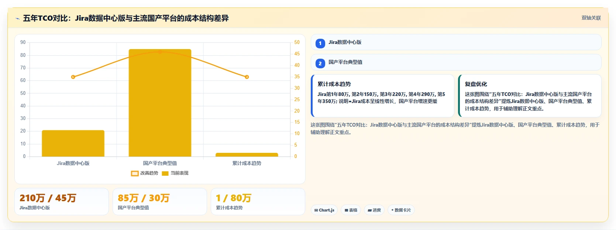Click the x-axis label 累计成本趋势
Viewport: 616px width, 230px height.
pos(247,163)
